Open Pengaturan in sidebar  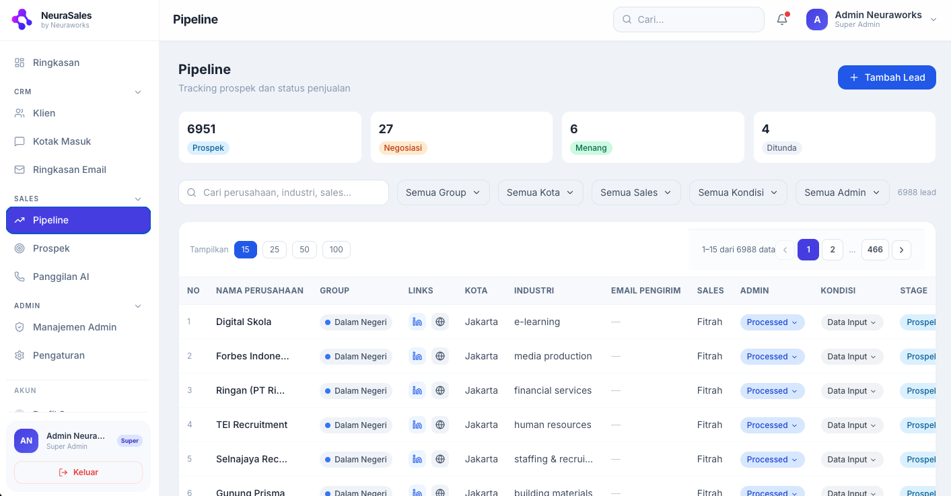tap(78, 355)
